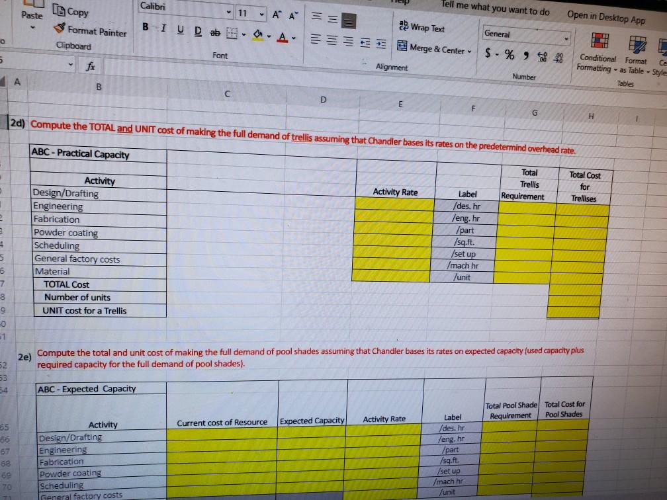This screenshot has width=667, height=500.
Task: Select Middle Align icon
Action: [333, 19]
